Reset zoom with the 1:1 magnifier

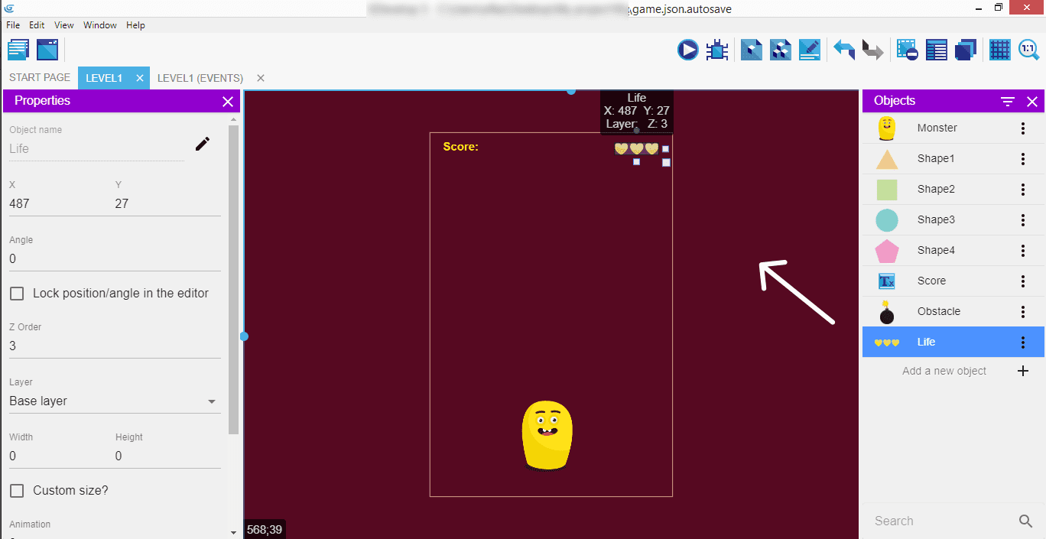pyautogui.click(x=1028, y=50)
